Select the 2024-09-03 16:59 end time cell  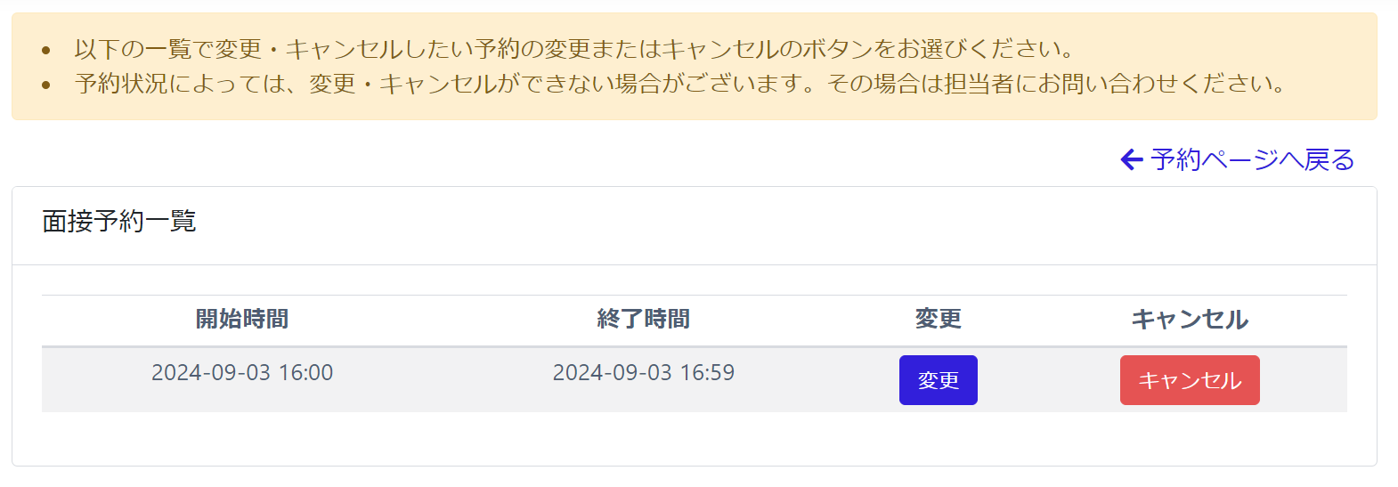644,372
